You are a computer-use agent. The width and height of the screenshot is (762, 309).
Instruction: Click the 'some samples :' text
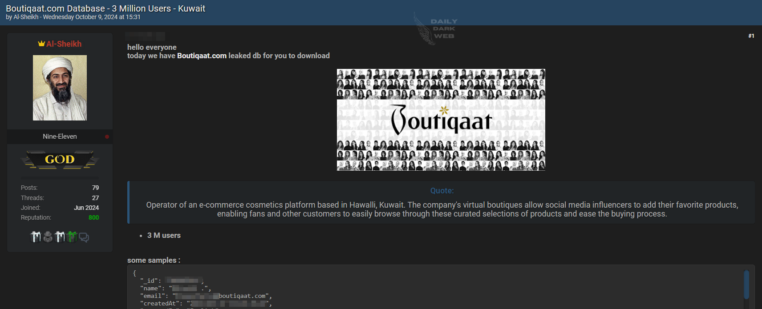[x=154, y=260]
